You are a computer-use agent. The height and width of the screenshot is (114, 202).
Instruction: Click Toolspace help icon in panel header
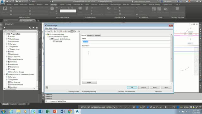(37, 28)
